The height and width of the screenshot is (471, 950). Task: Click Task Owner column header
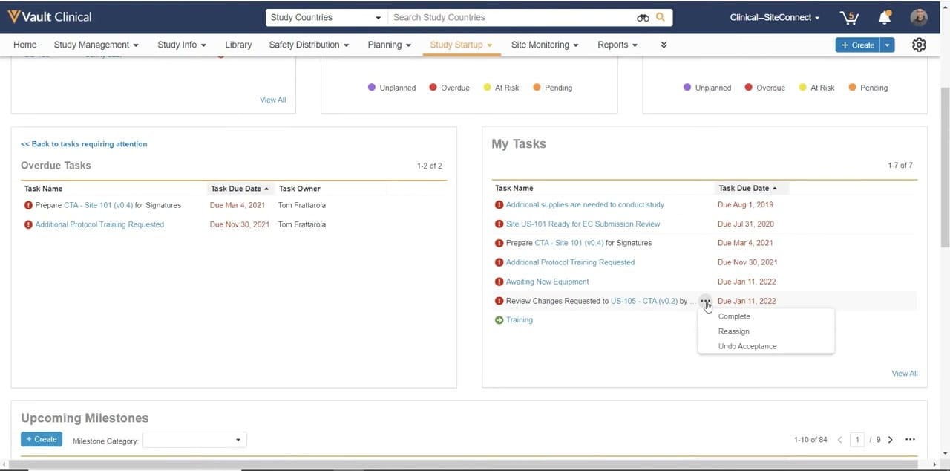(x=299, y=189)
